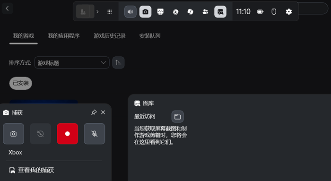Go back with the left arrow
Image resolution: width=331 pixels, height=181 pixels.
(x=8, y=9)
